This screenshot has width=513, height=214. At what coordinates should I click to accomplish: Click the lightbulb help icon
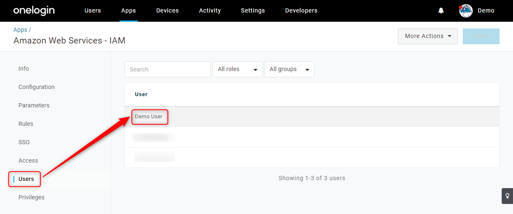click(507, 196)
